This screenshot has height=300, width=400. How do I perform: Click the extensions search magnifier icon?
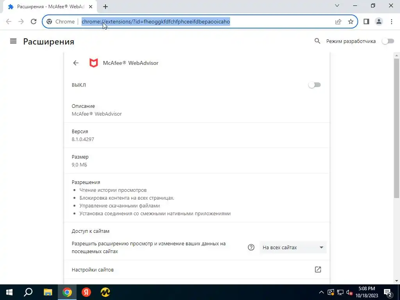(x=317, y=41)
